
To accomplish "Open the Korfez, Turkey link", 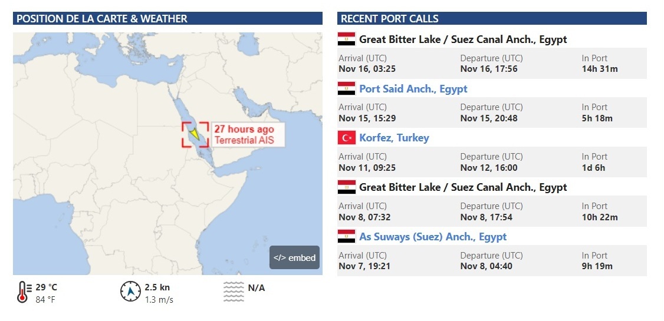I will pyautogui.click(x=394, y=138).
